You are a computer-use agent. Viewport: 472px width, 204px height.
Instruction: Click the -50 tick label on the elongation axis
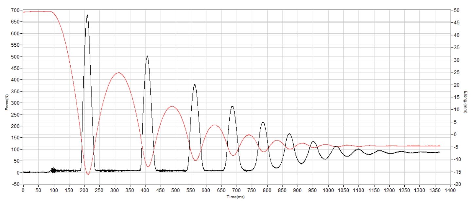pyautogui.click(x=455, y=10)
